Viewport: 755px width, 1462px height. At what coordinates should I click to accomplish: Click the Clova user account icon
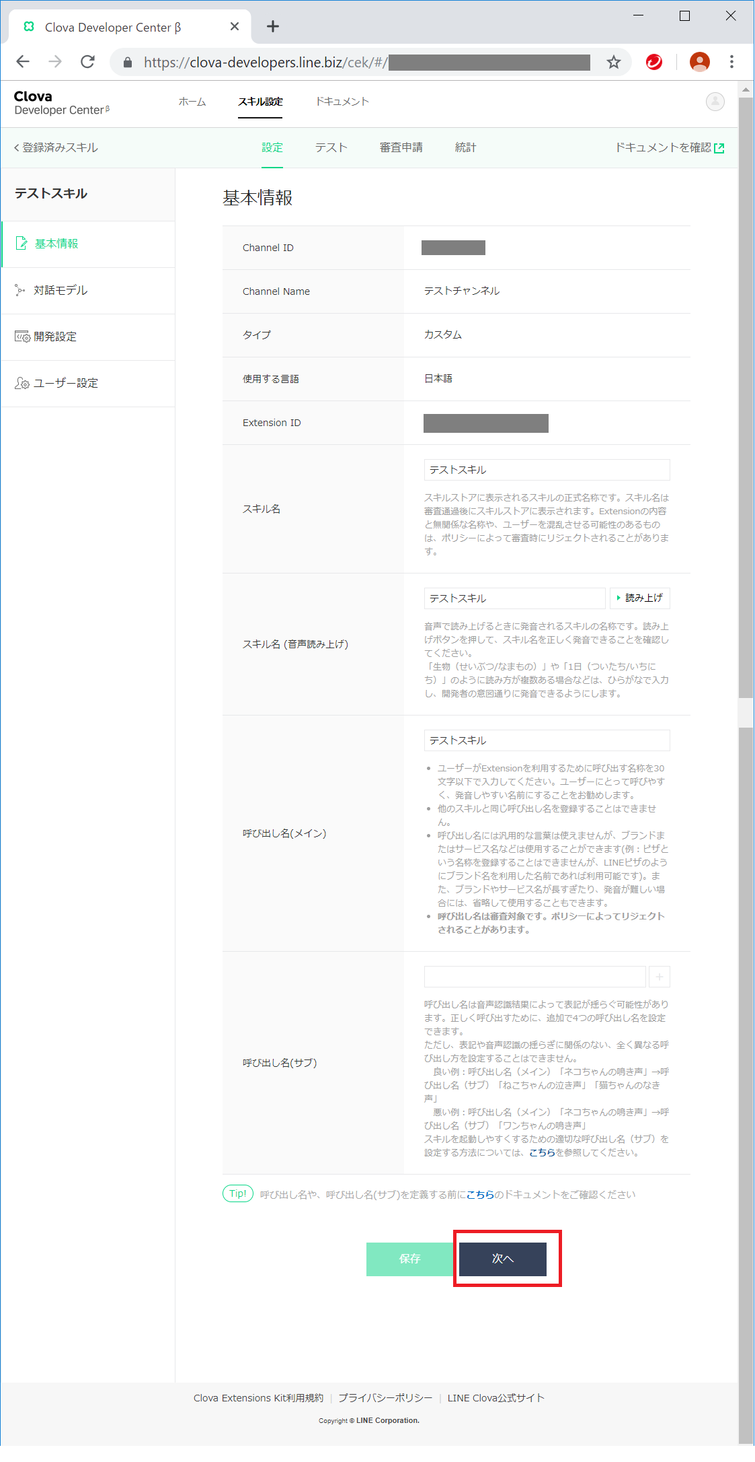[715, 102]
